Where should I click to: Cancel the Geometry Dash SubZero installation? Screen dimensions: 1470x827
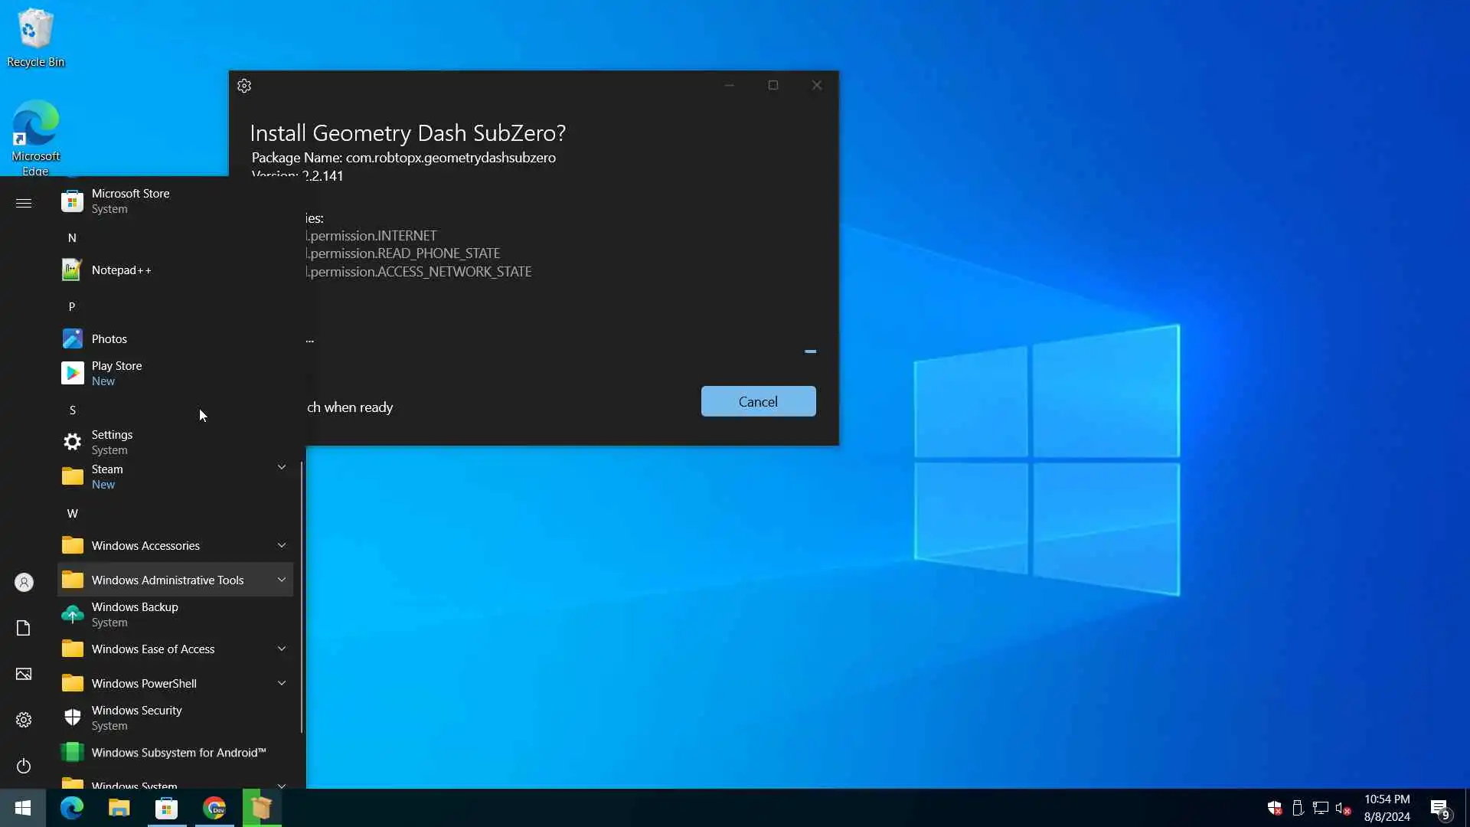[x=758, y=402]
